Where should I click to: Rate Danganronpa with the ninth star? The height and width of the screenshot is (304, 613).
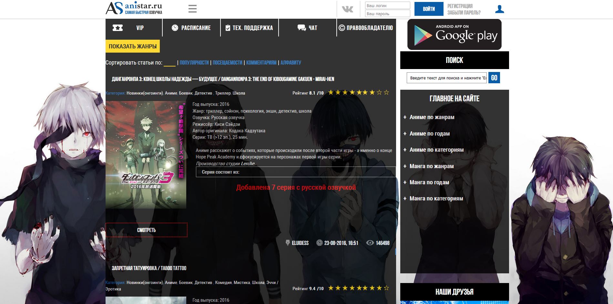click(386, 93)
